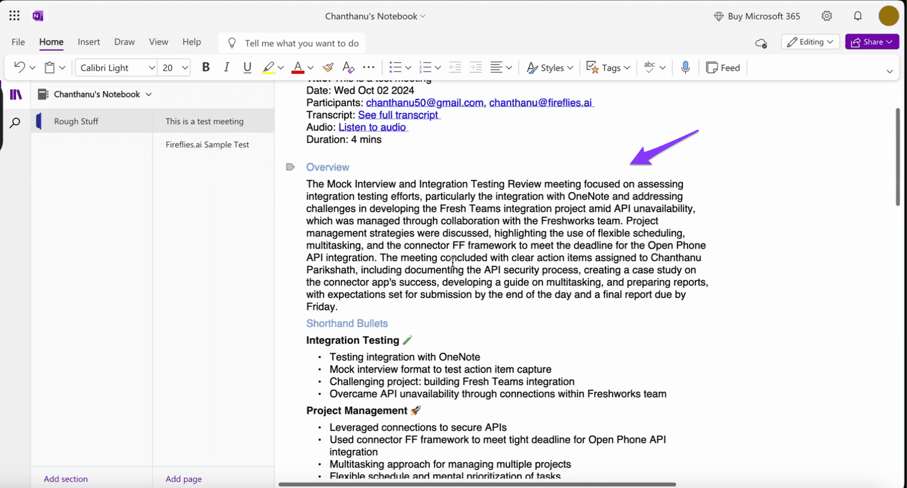Open the notebooks navigation icon
This screenshot has width=907, height=488.
click(16, 95)
